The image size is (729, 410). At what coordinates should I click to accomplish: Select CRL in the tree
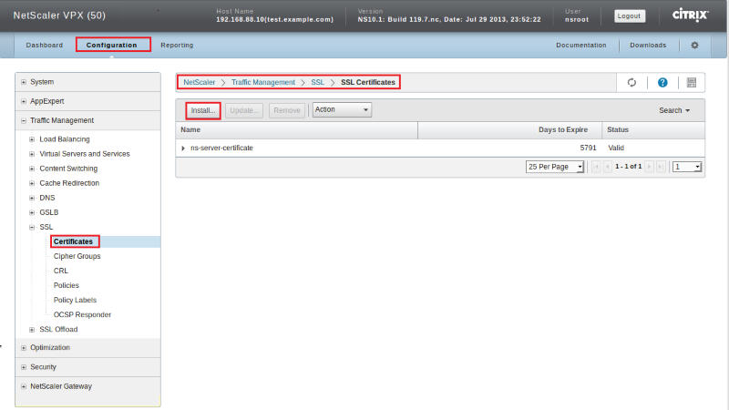(61, 271)
